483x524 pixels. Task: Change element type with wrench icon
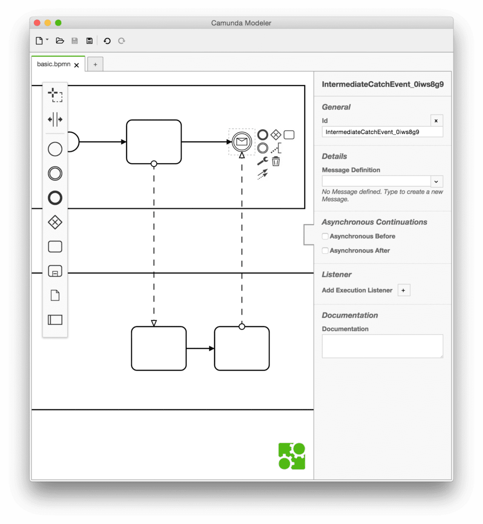click(x=263, y=161)
